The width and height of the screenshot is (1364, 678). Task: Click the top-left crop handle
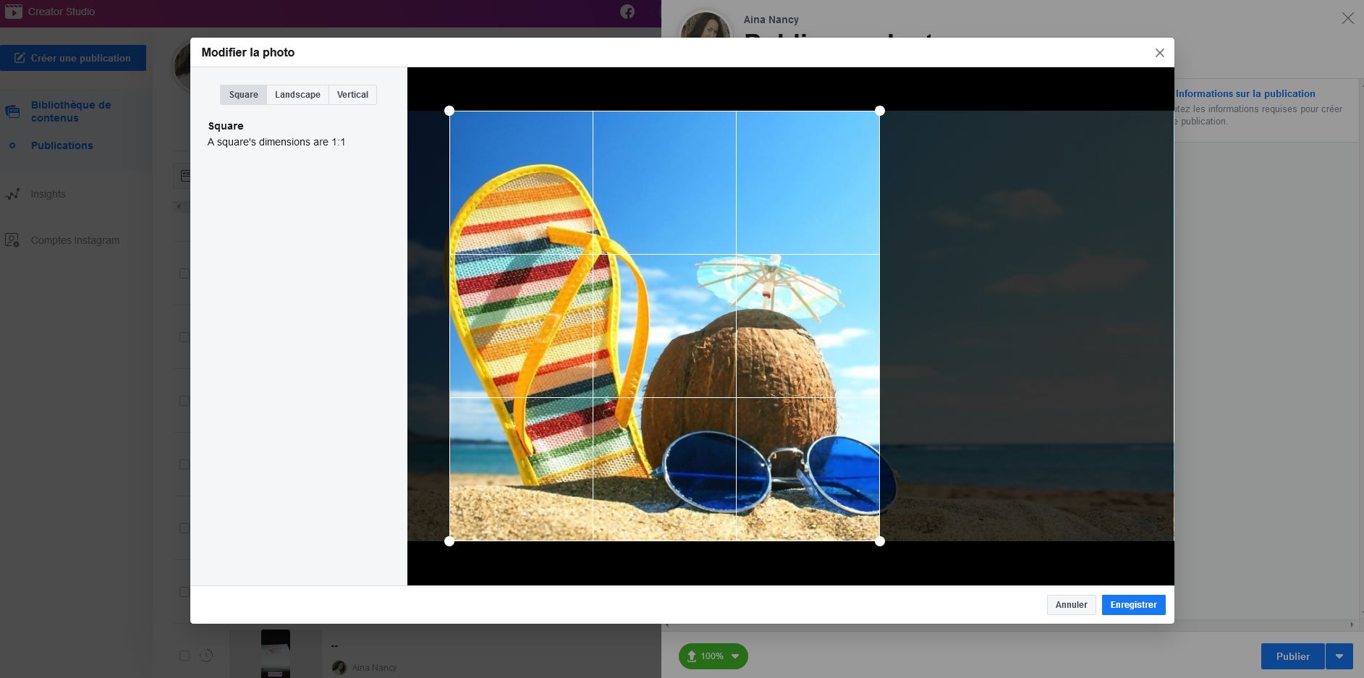point(449,111)
